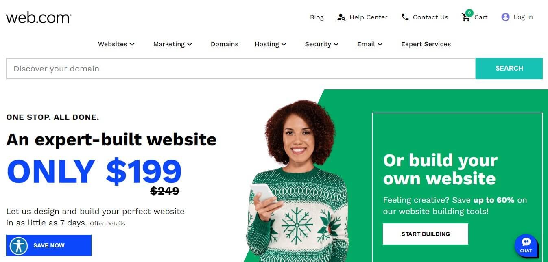
Task: Click the Help Center person-search icon
Action: [x=341, y=17]
